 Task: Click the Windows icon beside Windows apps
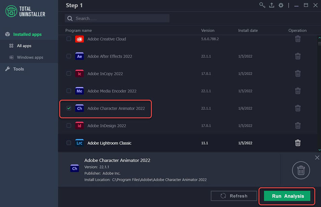click(x=11, y=57)
